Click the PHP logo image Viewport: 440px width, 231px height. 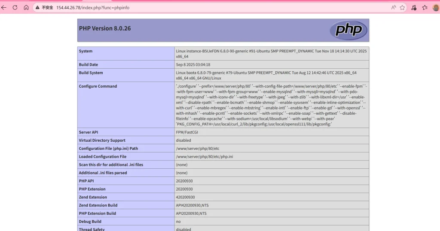click(x=348, y=30)
